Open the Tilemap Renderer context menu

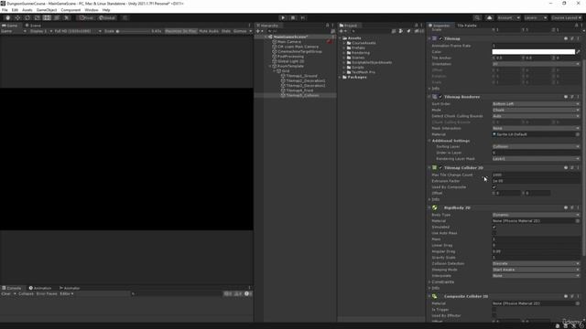pyautogui.click(x=578, y=97)
